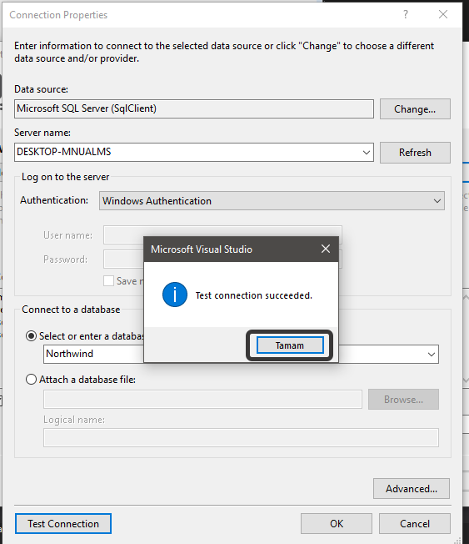Click the Data source text field
The width and height of the screenshot is (469, 544).
coord(194,109)
